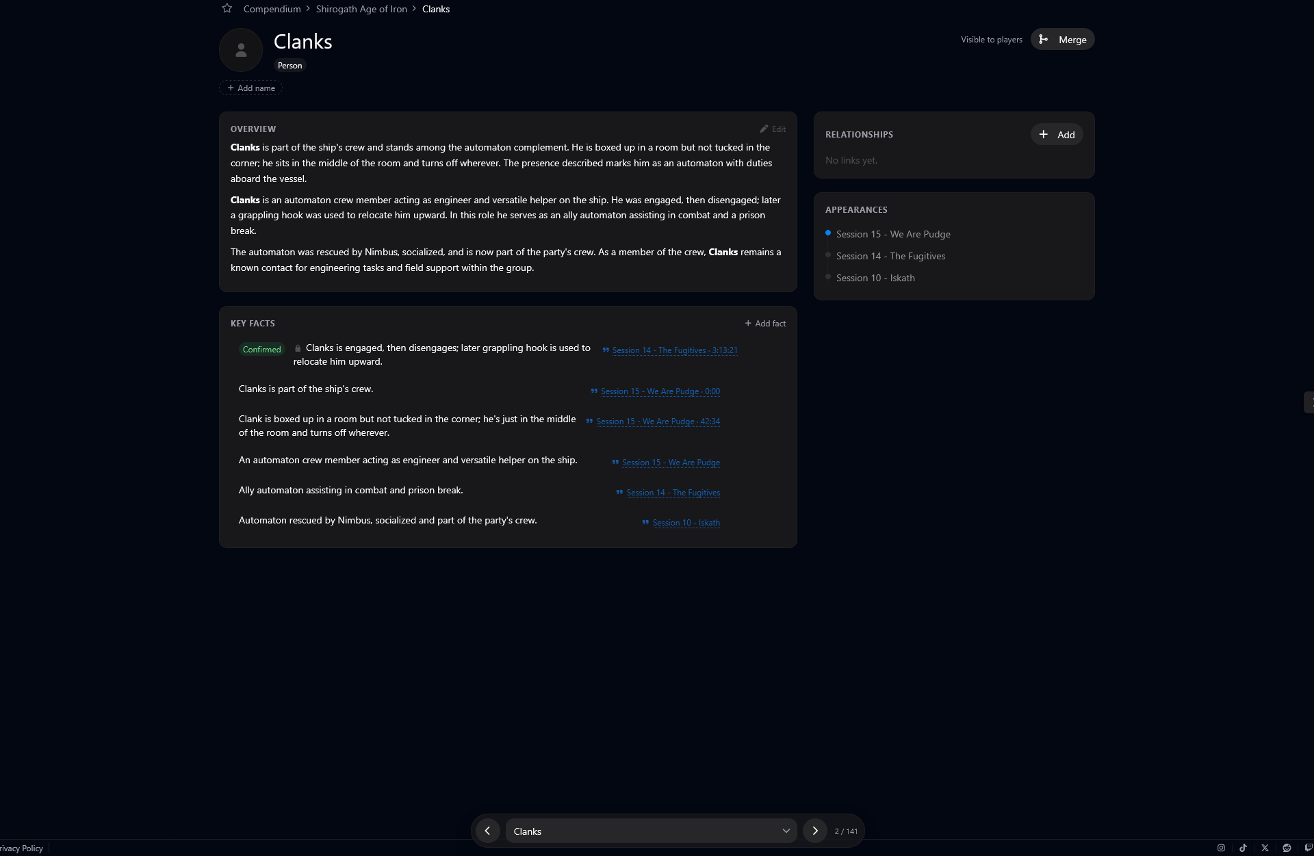This screenshot has height=856, width=1314.
Task: Click the lock icon on the Confirmed fact
Action: [x=298, y=348]
